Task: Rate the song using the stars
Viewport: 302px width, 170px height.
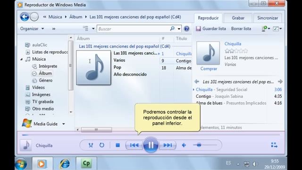Action: (236, 51)
